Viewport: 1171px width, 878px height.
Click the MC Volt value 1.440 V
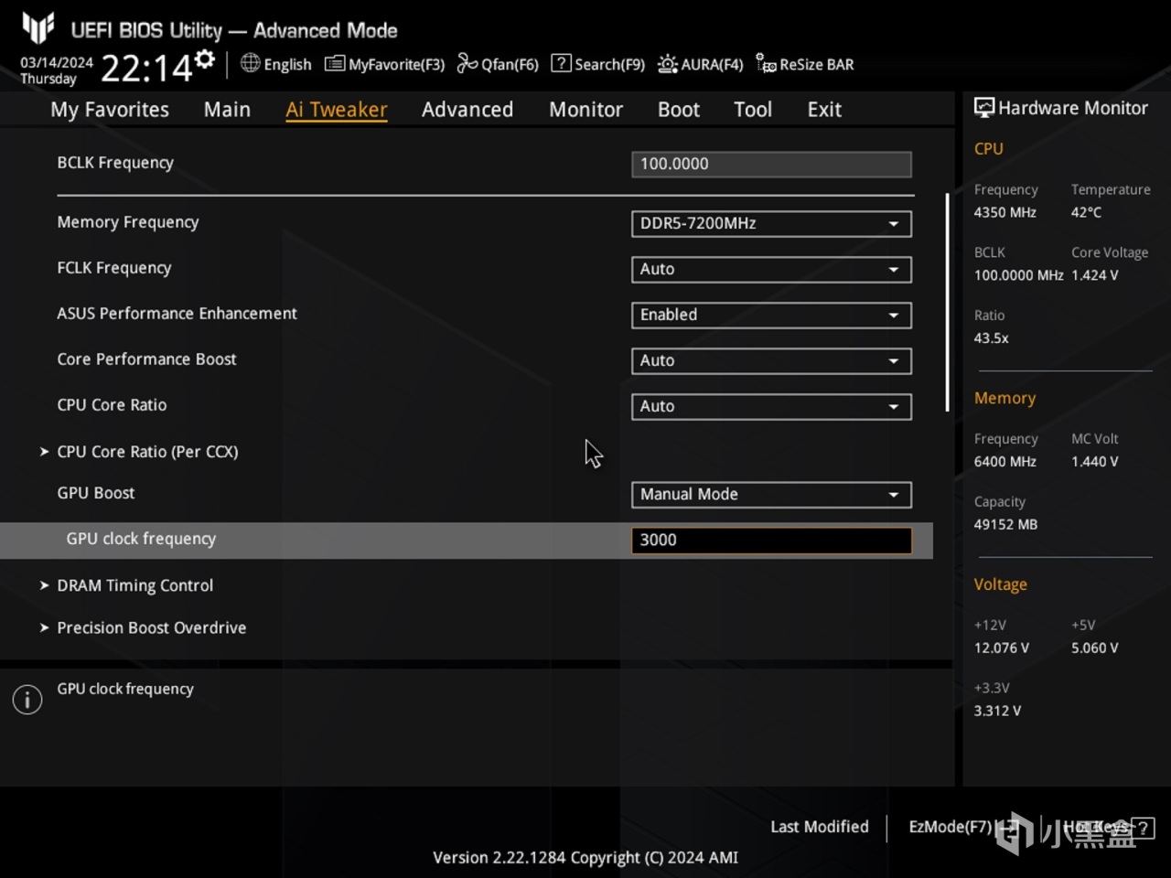tap(1095, 462)
